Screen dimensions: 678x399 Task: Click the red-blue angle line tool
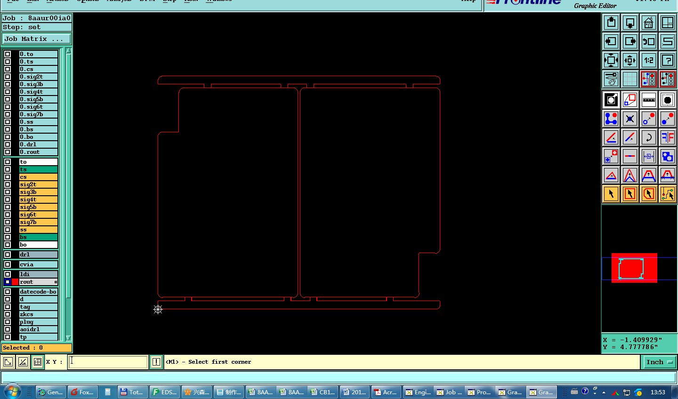tap(611, 137)
